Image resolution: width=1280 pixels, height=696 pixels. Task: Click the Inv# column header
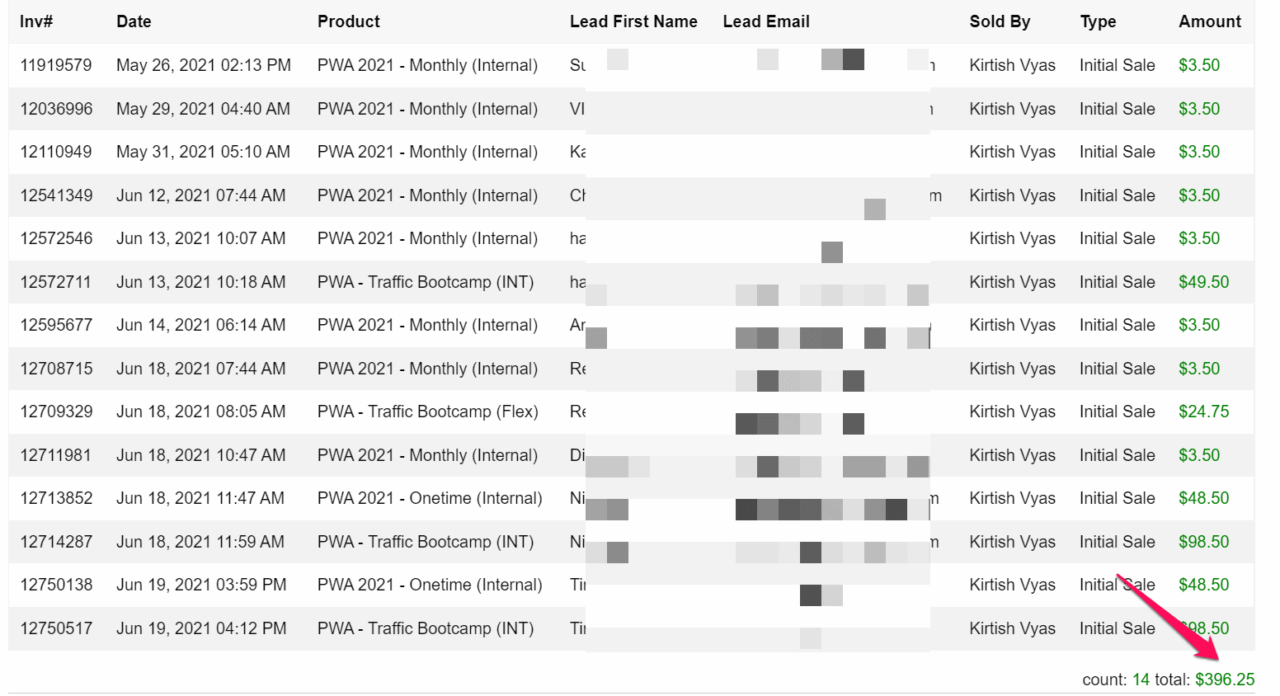coord(36,21)
